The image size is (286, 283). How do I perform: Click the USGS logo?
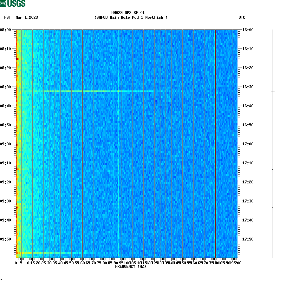click(13, 3)
